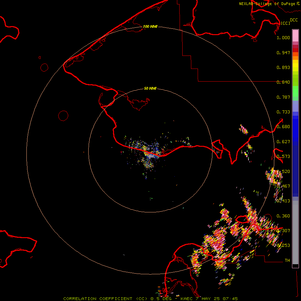Select the 0.680 scale value

click(x=283, y=127)
